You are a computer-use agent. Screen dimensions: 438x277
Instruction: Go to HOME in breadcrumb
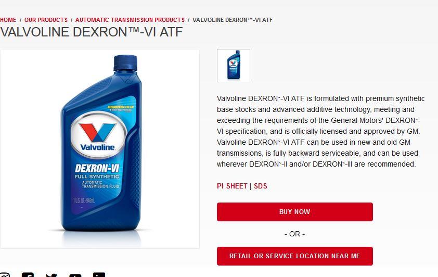pyautogui.click(x=8, y=20)
